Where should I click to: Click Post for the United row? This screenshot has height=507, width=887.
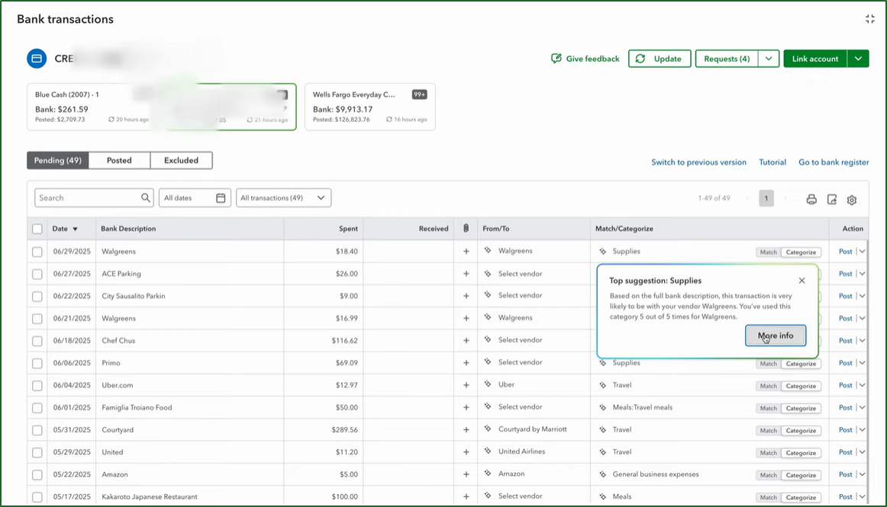[x=845, y=452]
